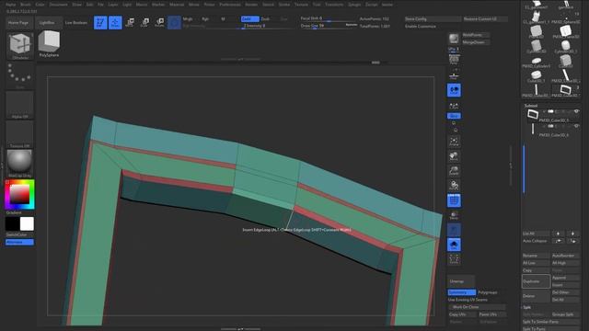Click the Duplicate subtool button
This screenshot has height=331, width=589.
point(536,281)
